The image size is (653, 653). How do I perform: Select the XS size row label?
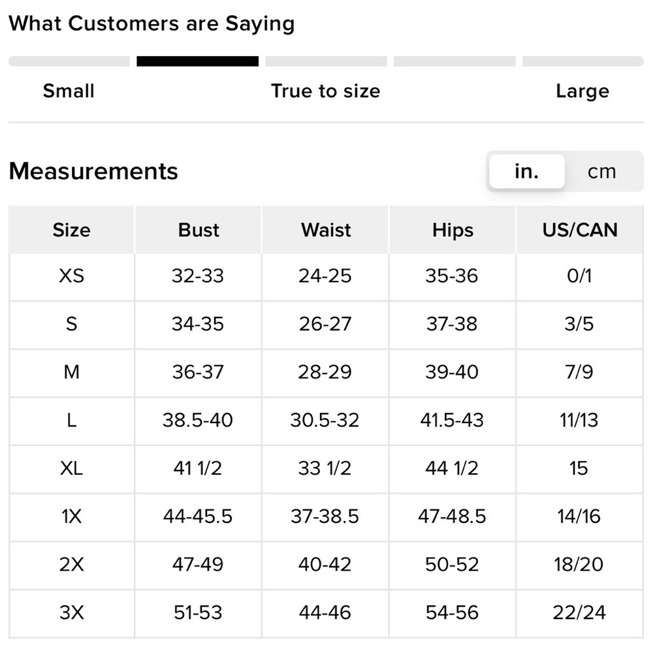(71, 276)
